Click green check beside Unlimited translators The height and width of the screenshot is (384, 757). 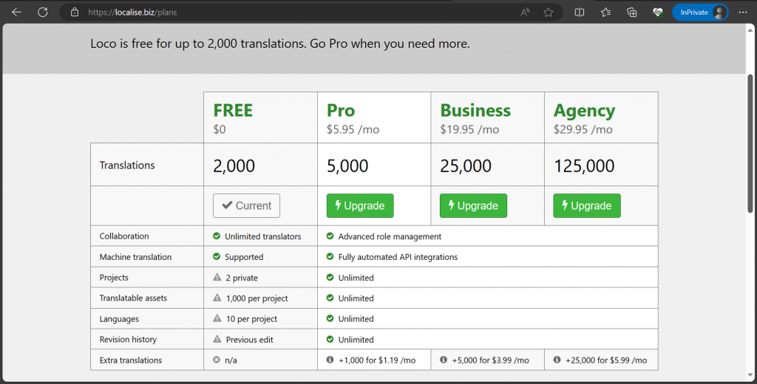(217, 236)
